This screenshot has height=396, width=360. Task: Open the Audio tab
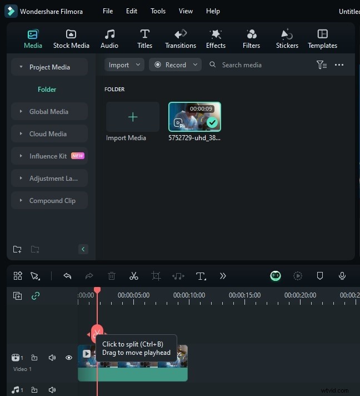coord(109,39)
